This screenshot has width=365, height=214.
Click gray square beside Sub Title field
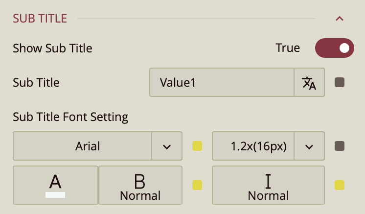pos(340,83)
